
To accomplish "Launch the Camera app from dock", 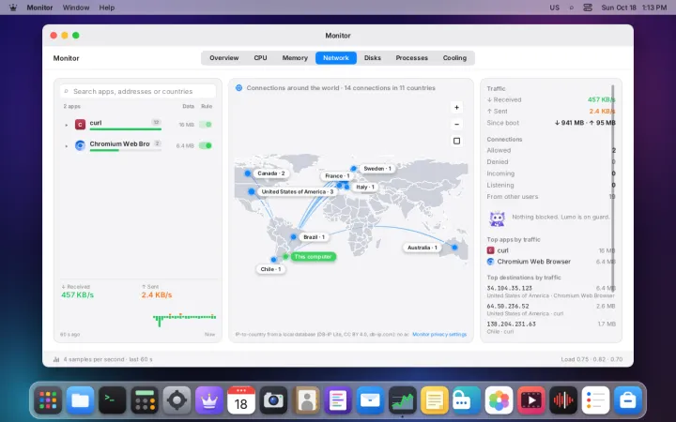I will pos(273,400).
